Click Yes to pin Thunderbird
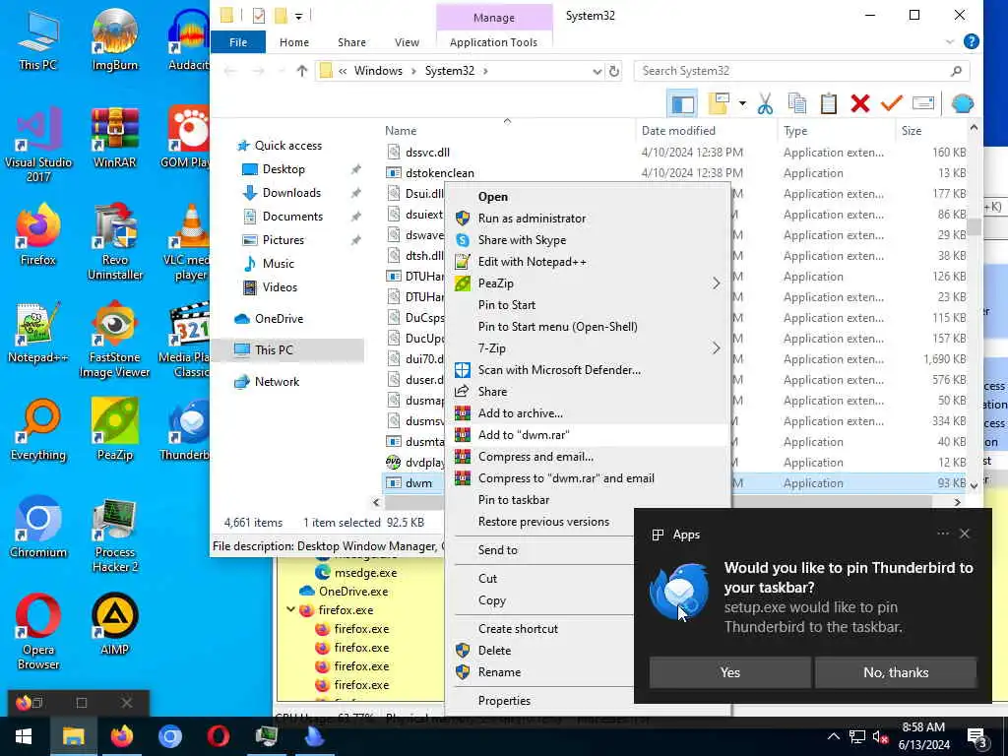The image size is (1008, 756). pos(729,672)
